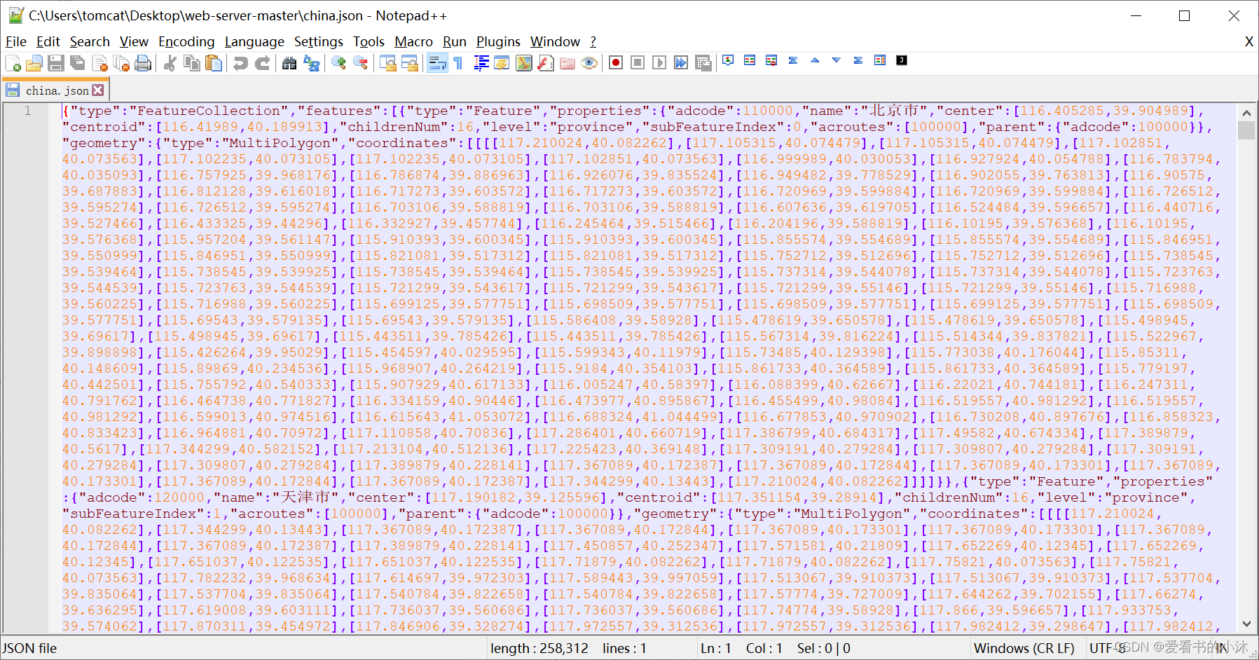Open the Settings menu
Image resolution: width=1259 pixels, height=660 pixels.
click(319, 42)
